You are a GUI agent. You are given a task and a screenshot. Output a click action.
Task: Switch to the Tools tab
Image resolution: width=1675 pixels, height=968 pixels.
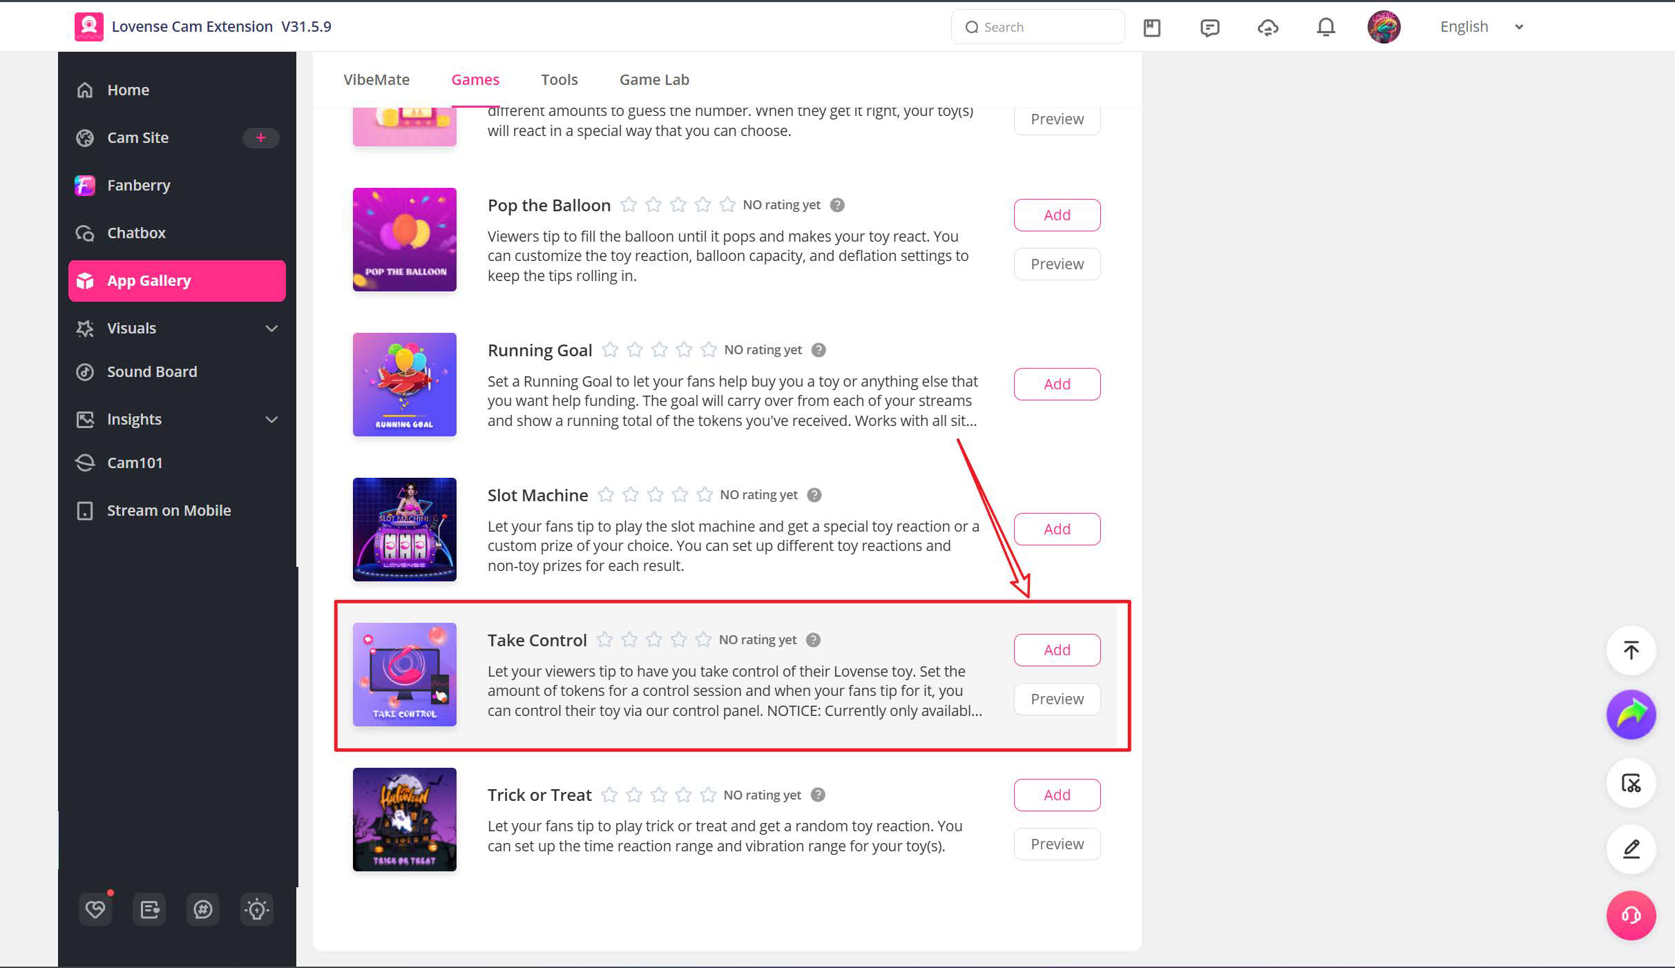click(559, 79)
